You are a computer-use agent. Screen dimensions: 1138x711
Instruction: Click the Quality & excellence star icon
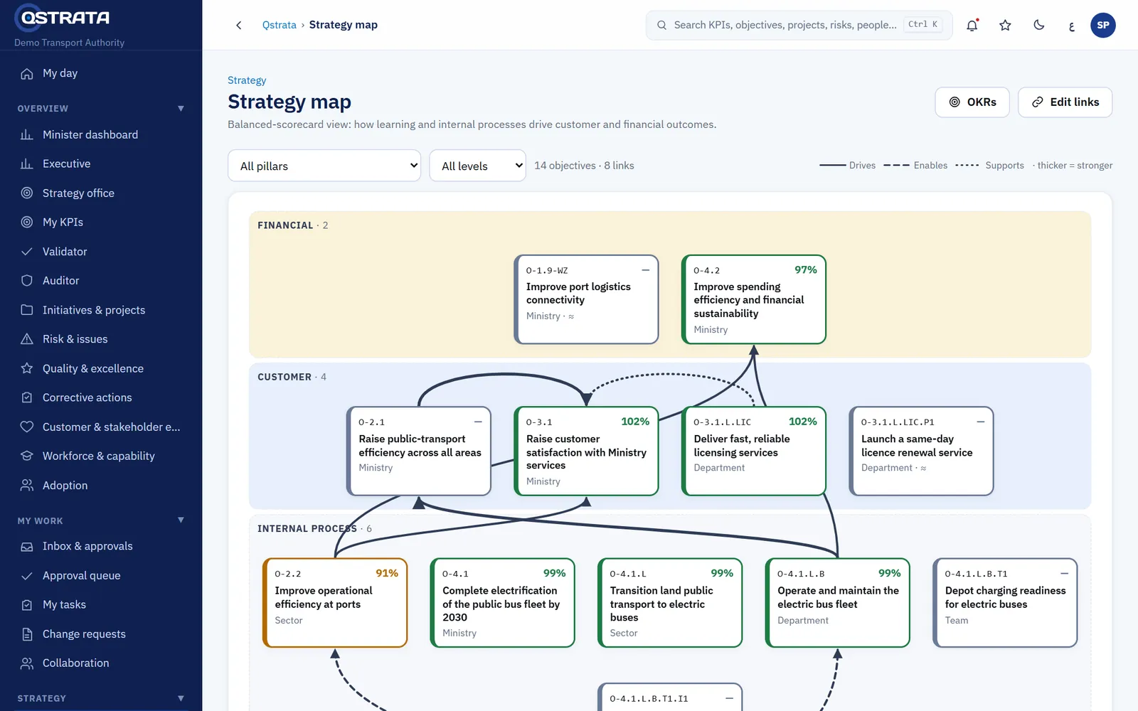(x=27, y=368)
